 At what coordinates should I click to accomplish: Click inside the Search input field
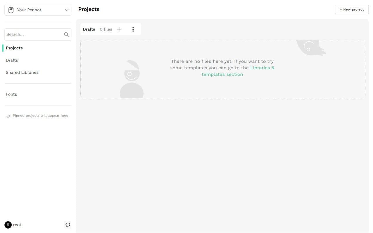pyautogui.click(x=32, y=34)
